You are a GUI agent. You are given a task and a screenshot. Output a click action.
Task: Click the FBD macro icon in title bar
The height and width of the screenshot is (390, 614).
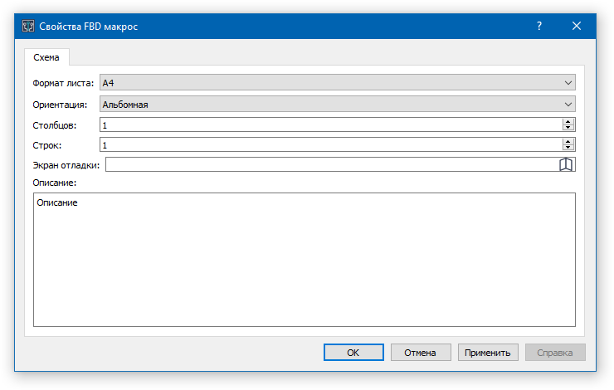click(x=27, y=26)
